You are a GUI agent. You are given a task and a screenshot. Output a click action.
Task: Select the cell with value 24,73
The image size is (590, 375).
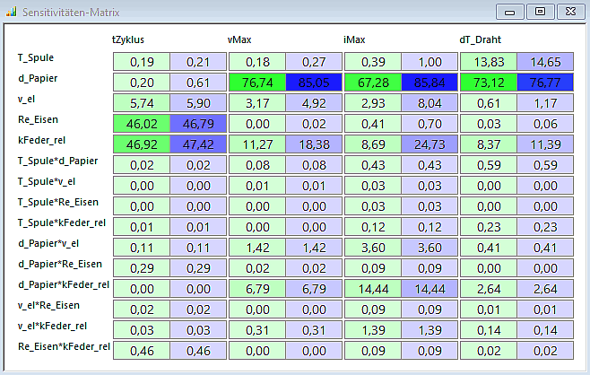click(429, 144)
